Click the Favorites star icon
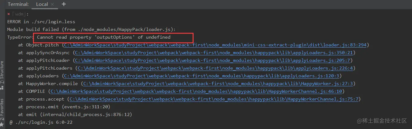412x129 pixels. click(2, 124)
